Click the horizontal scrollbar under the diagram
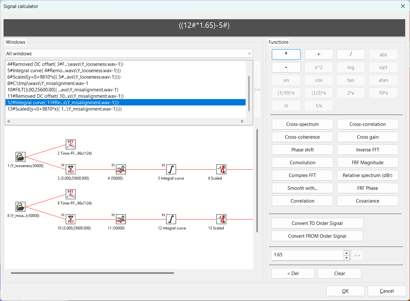The image size is (410, 301). (92, 273)
